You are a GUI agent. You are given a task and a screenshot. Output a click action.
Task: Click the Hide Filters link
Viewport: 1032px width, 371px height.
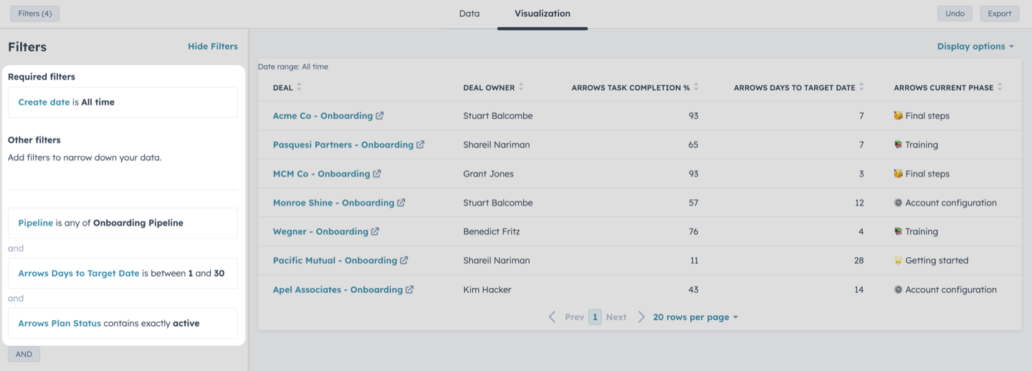click(x=213, y=47)
